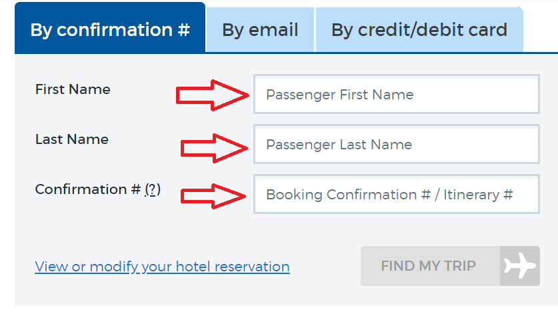558x314 pixels.
Task: Click into the Passenger Last Name field
Action: 397,144
